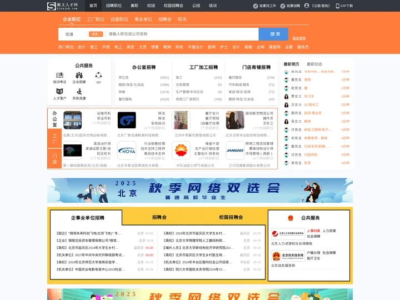Screen dimensions: 400x300
Task: Open 兼职 in top navigation
Action: pyautogui.click(x=134, y=6)
